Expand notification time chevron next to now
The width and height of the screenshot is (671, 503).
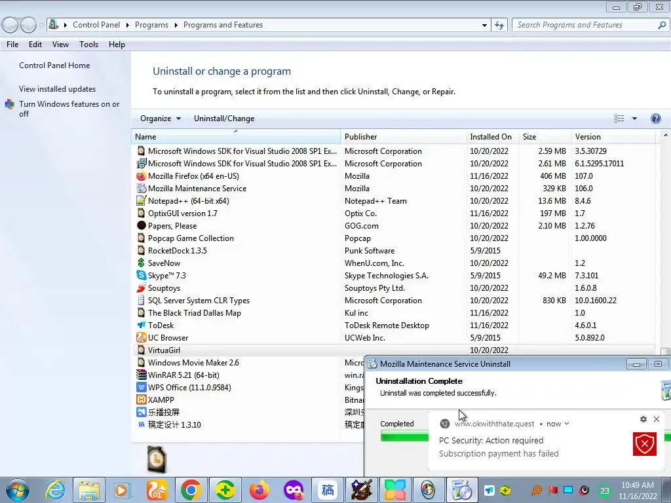[x=567, y=424]
